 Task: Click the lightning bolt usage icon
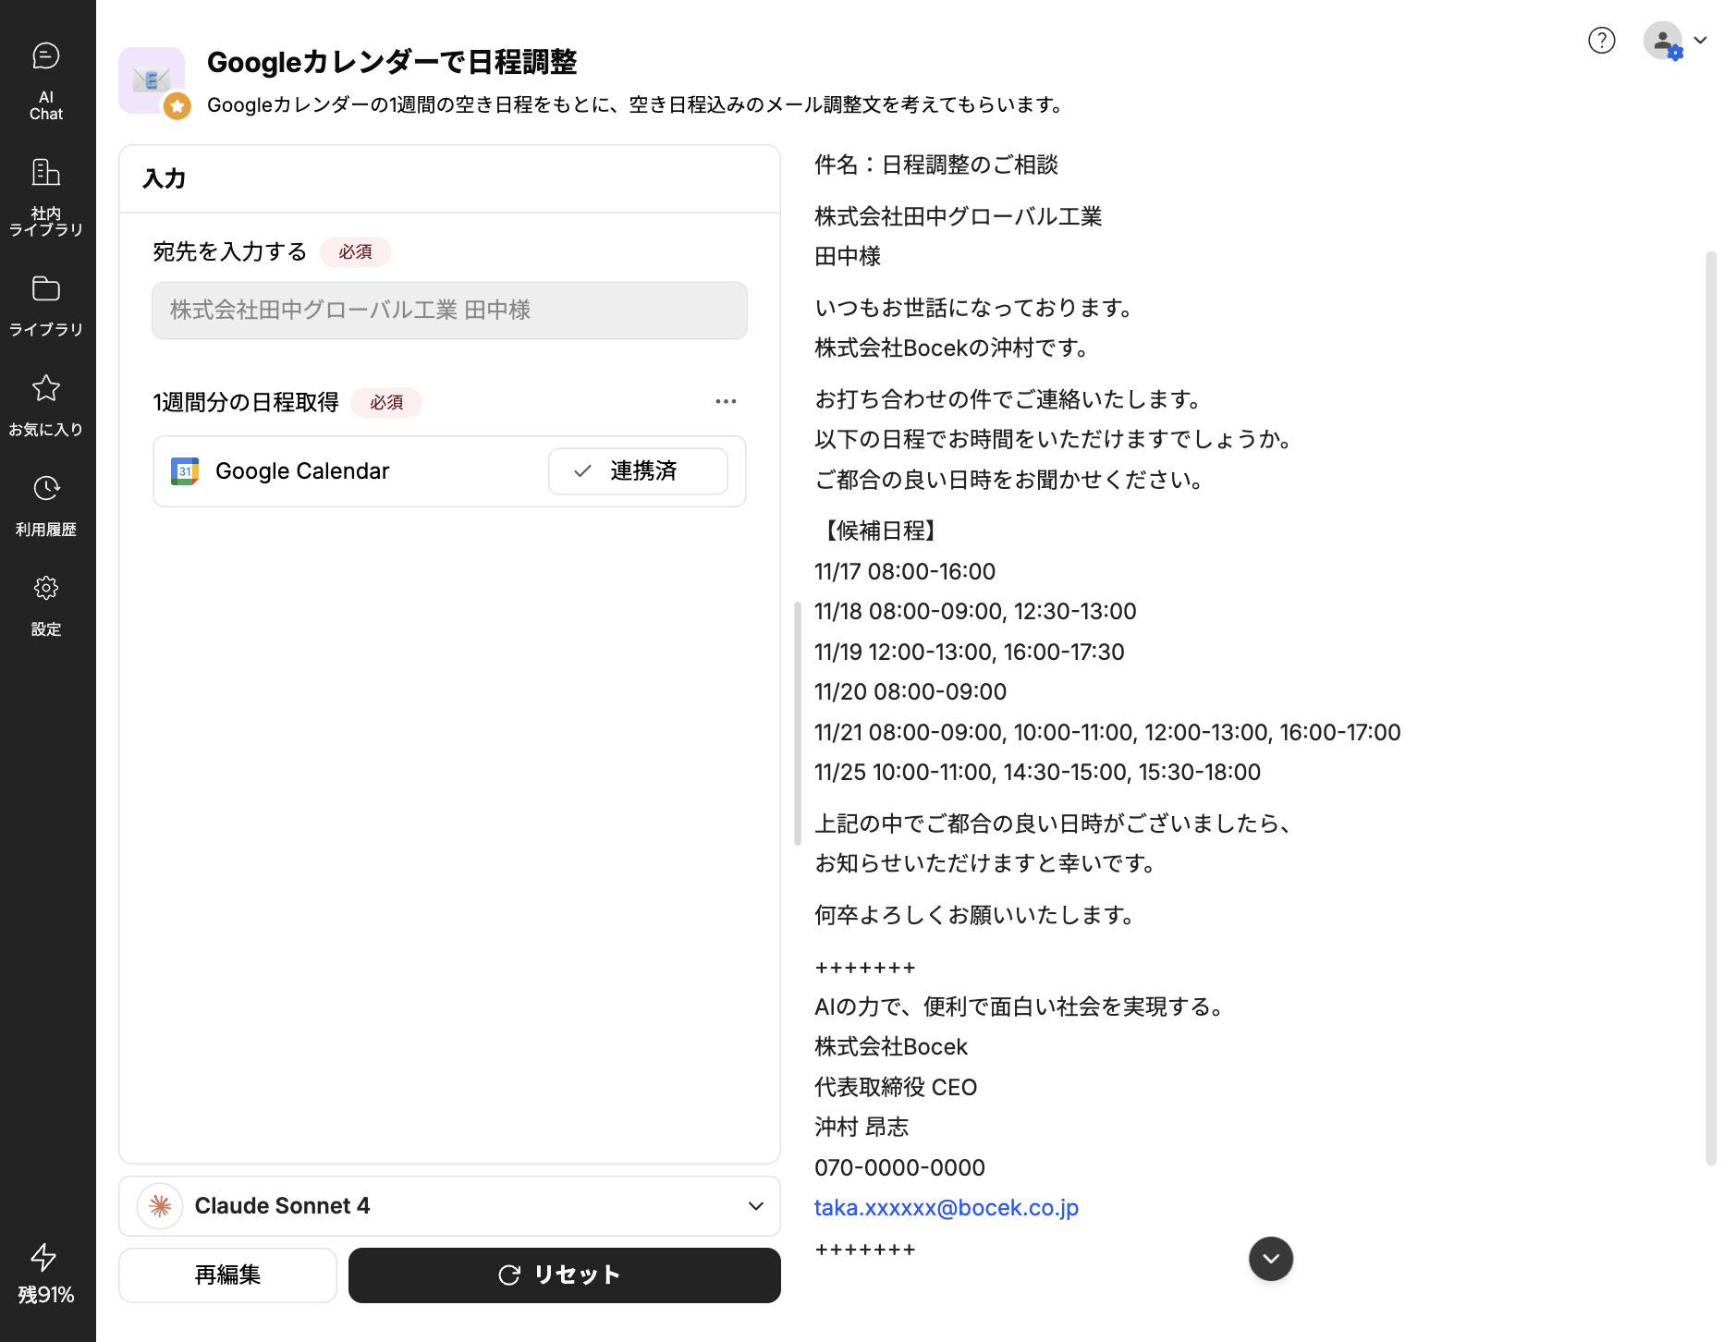(x=44, y=1257)
